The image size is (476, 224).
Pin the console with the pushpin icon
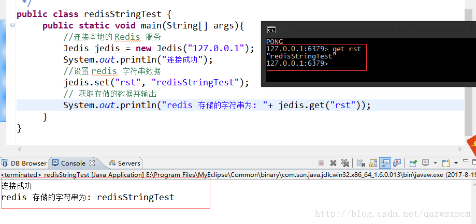tap(413, 163)
